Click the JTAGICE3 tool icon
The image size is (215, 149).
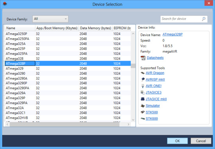[143, 93]
